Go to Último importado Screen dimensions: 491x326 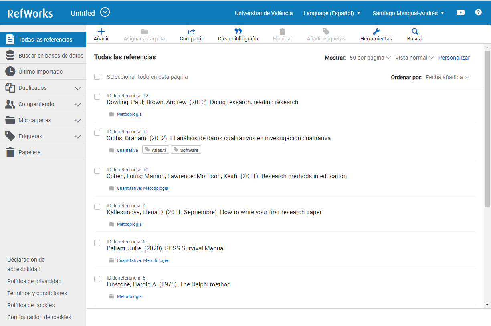click(40, 72)
